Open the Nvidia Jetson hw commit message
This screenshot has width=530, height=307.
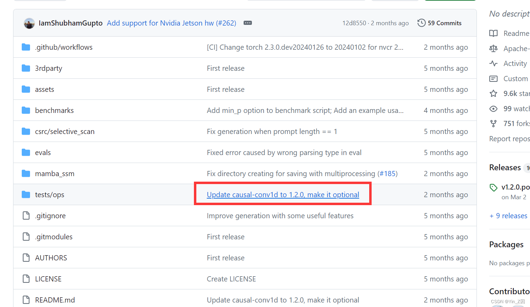tap(171, 23)
